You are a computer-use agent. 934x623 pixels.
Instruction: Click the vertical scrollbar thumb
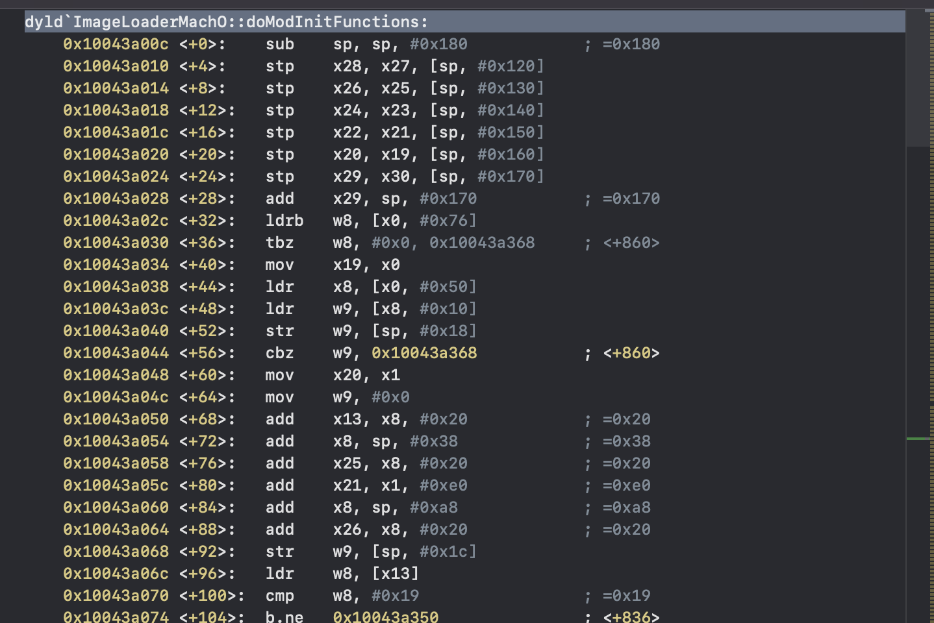[918, 79]
